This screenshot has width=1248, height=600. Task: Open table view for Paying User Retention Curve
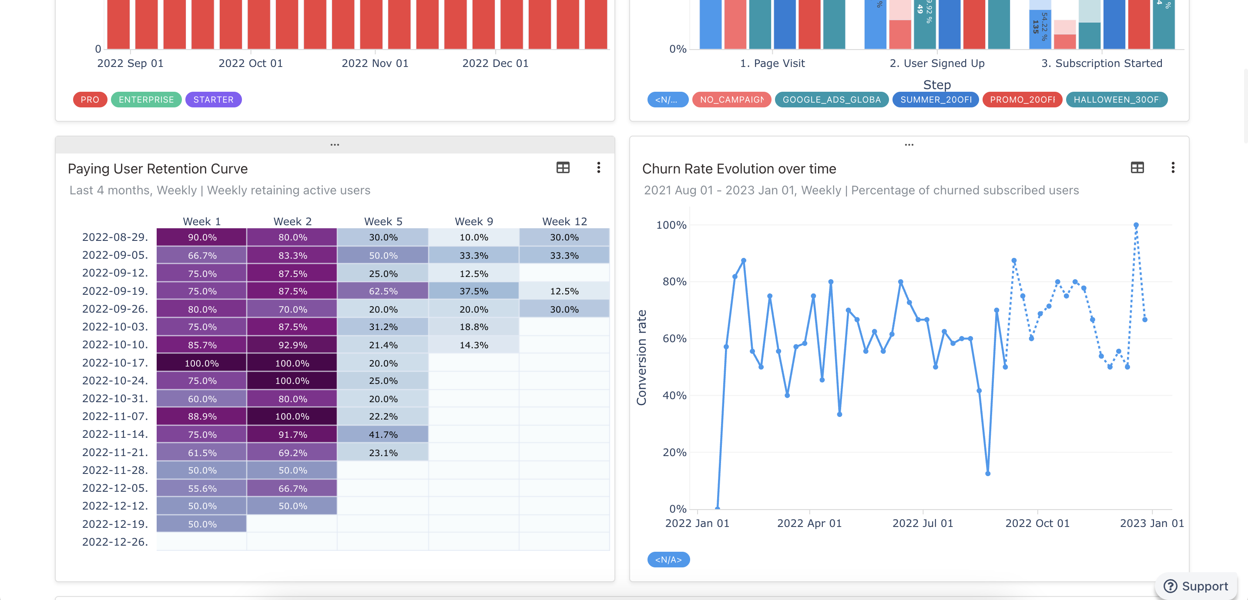click(563, 167)
